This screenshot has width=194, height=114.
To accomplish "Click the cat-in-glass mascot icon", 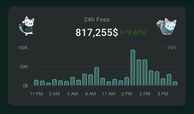I will pyautogui.click(x=166, y=26).
